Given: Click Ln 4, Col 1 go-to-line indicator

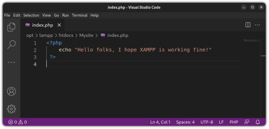Looking at the screenshot, I should [160, 122].
